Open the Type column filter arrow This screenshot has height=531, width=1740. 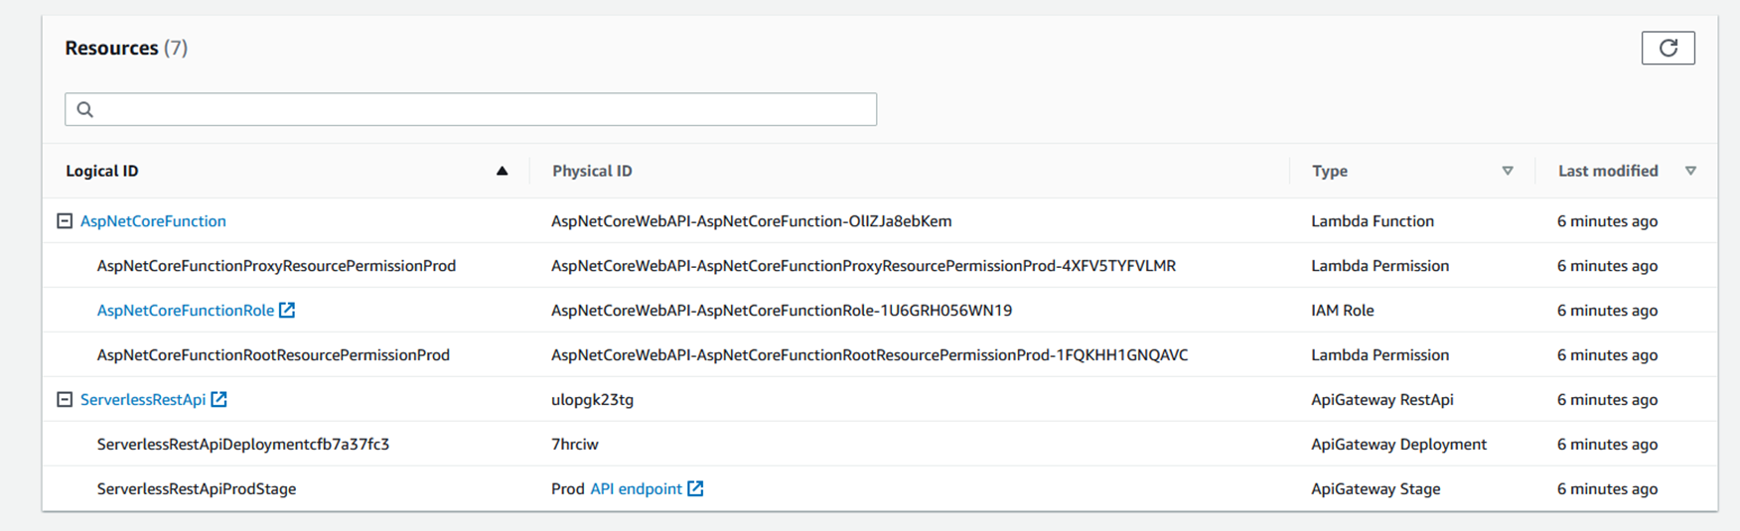1508,171
